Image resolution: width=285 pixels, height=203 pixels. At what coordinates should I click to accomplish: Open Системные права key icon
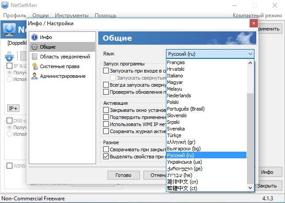(35, 66)
